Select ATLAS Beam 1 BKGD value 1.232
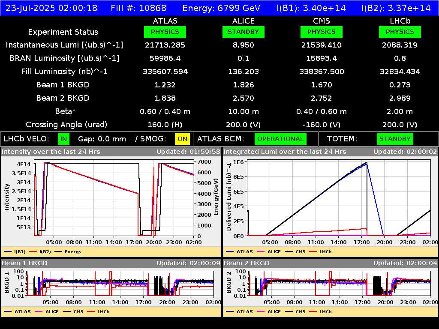Screen dimensions: 439x329 click(x=165, y=85)
